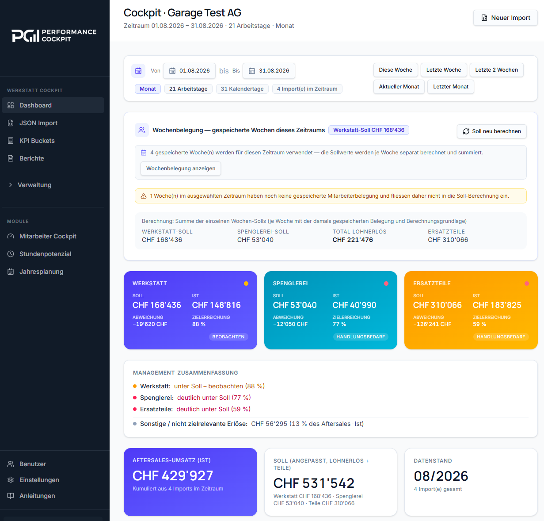The image size is (544, 521).
Task: Navigate to Berichte
Action: [53, 158]
